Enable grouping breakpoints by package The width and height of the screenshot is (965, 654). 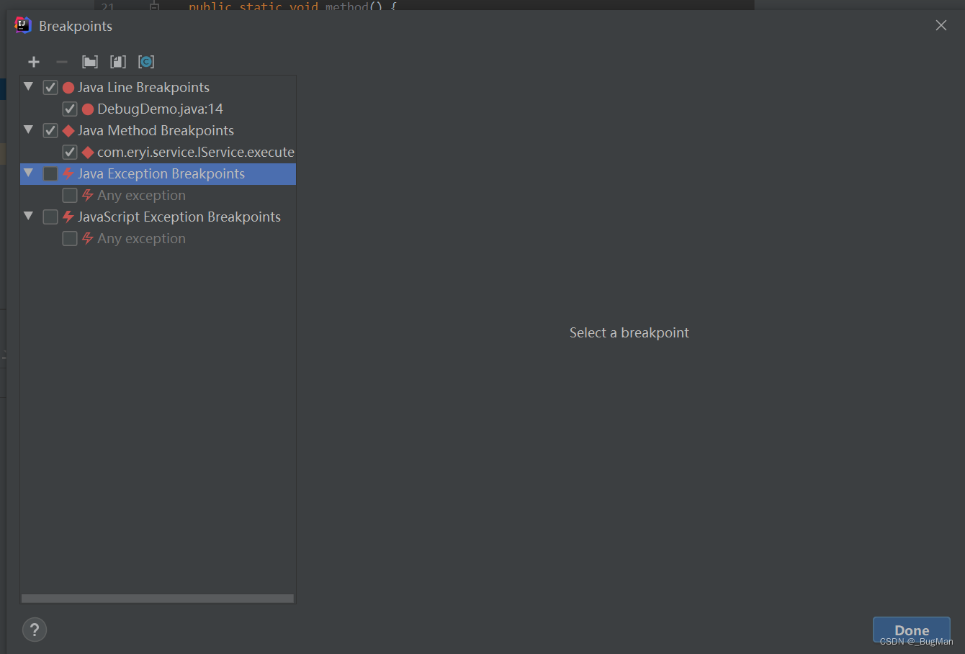(89, 62)
